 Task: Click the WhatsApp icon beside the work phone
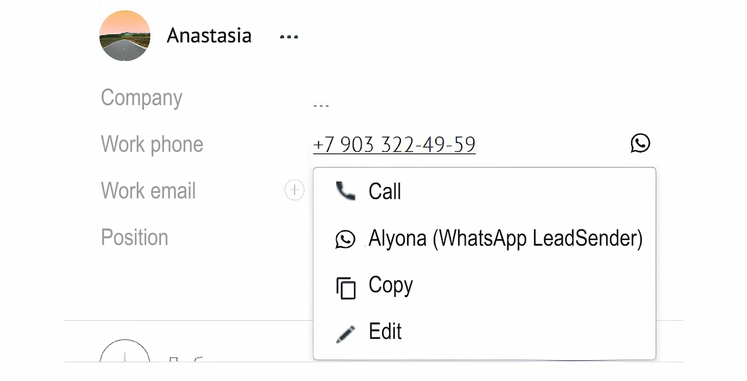640,144
